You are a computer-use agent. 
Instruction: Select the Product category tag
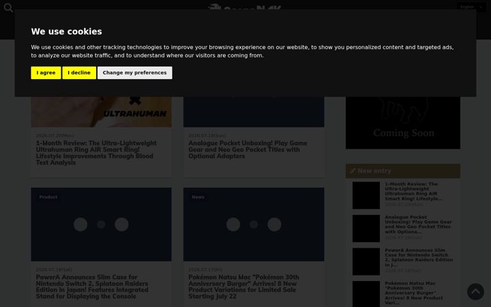point(48,197)
